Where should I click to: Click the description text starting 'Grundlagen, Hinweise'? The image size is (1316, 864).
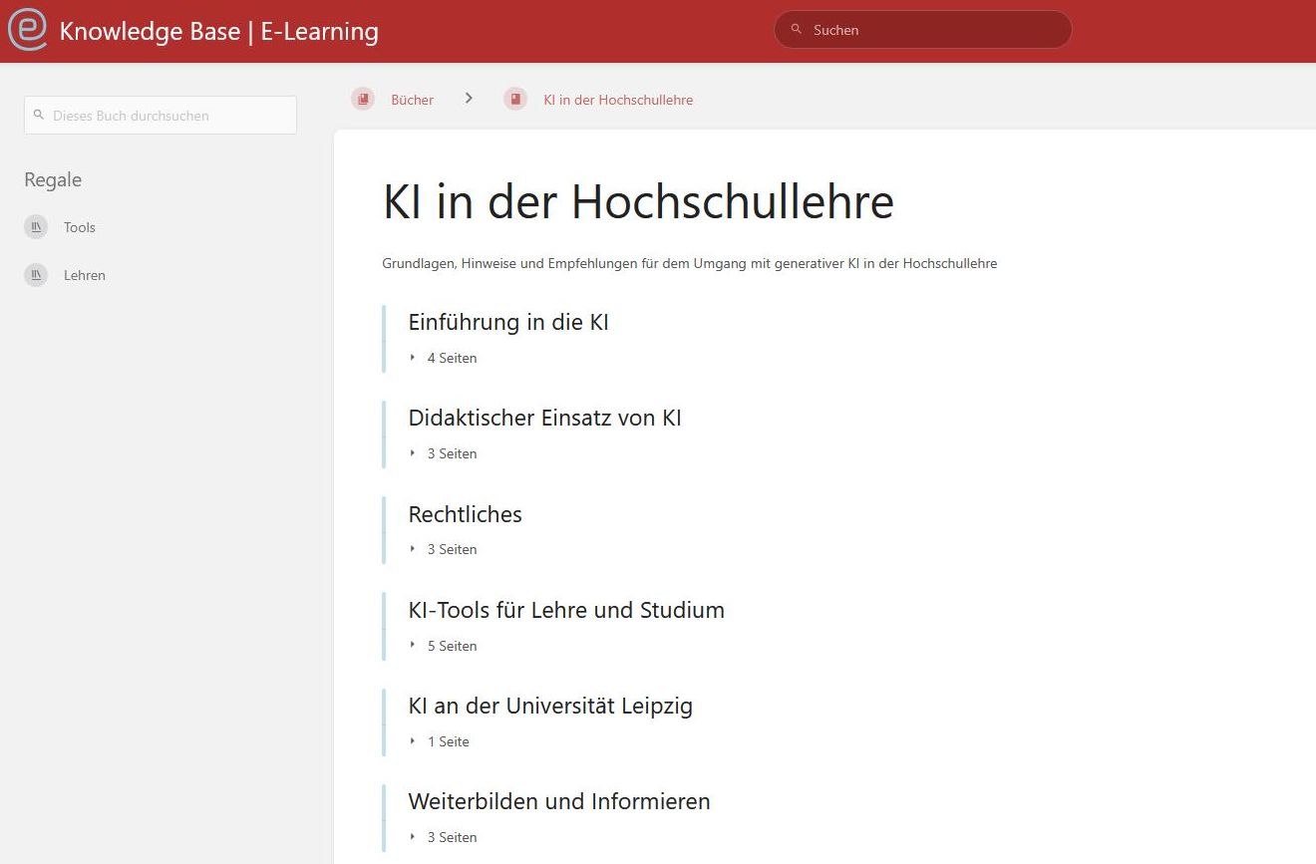coord(690,264)
